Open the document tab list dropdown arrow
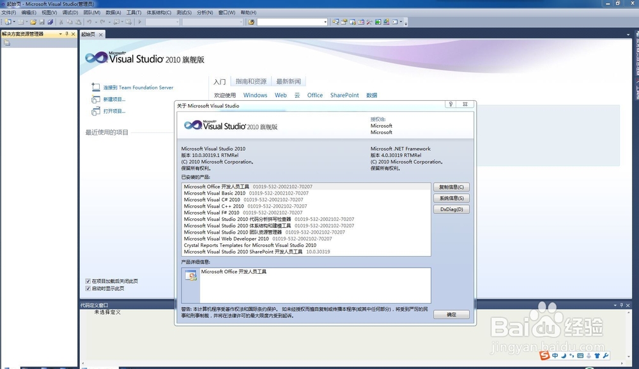639x369 pixels. tap(628, 34)
